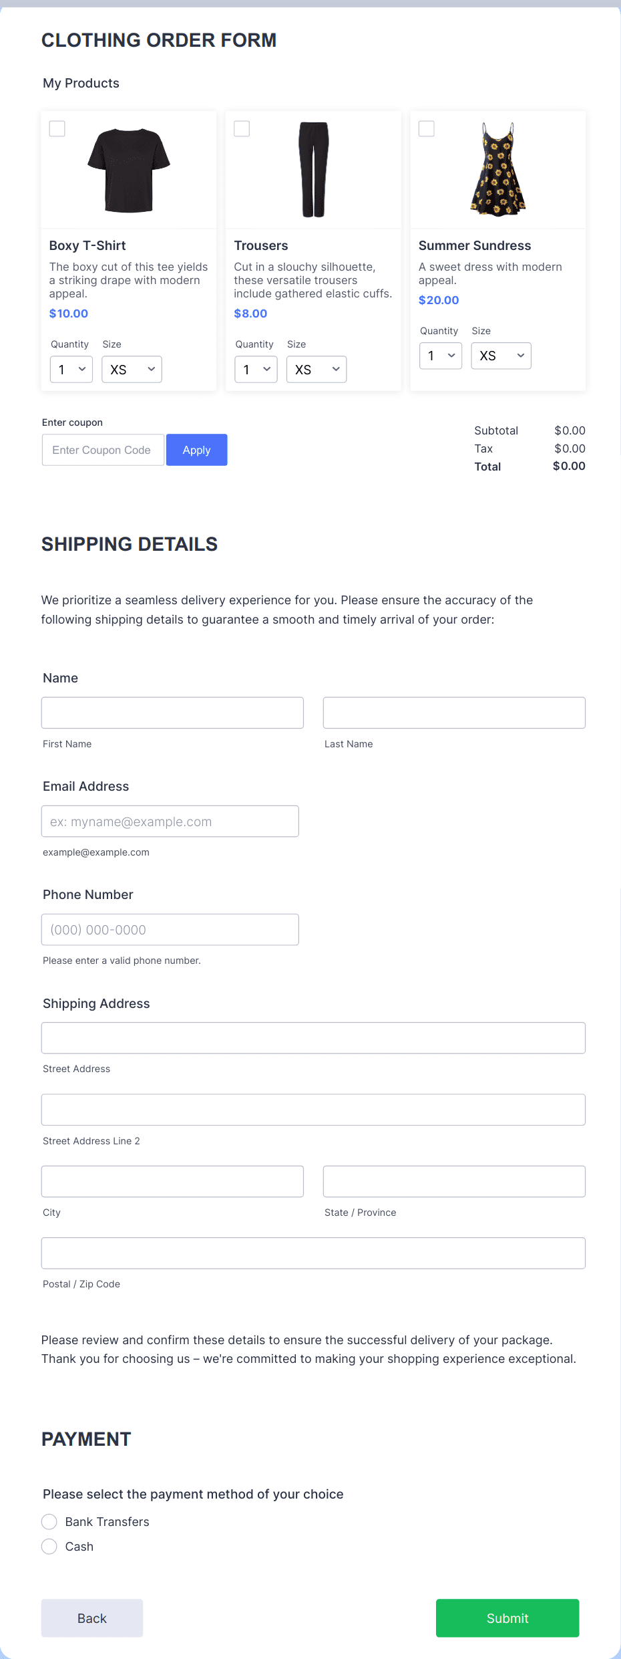Click the Summer Sundress product image

(497, 169)
